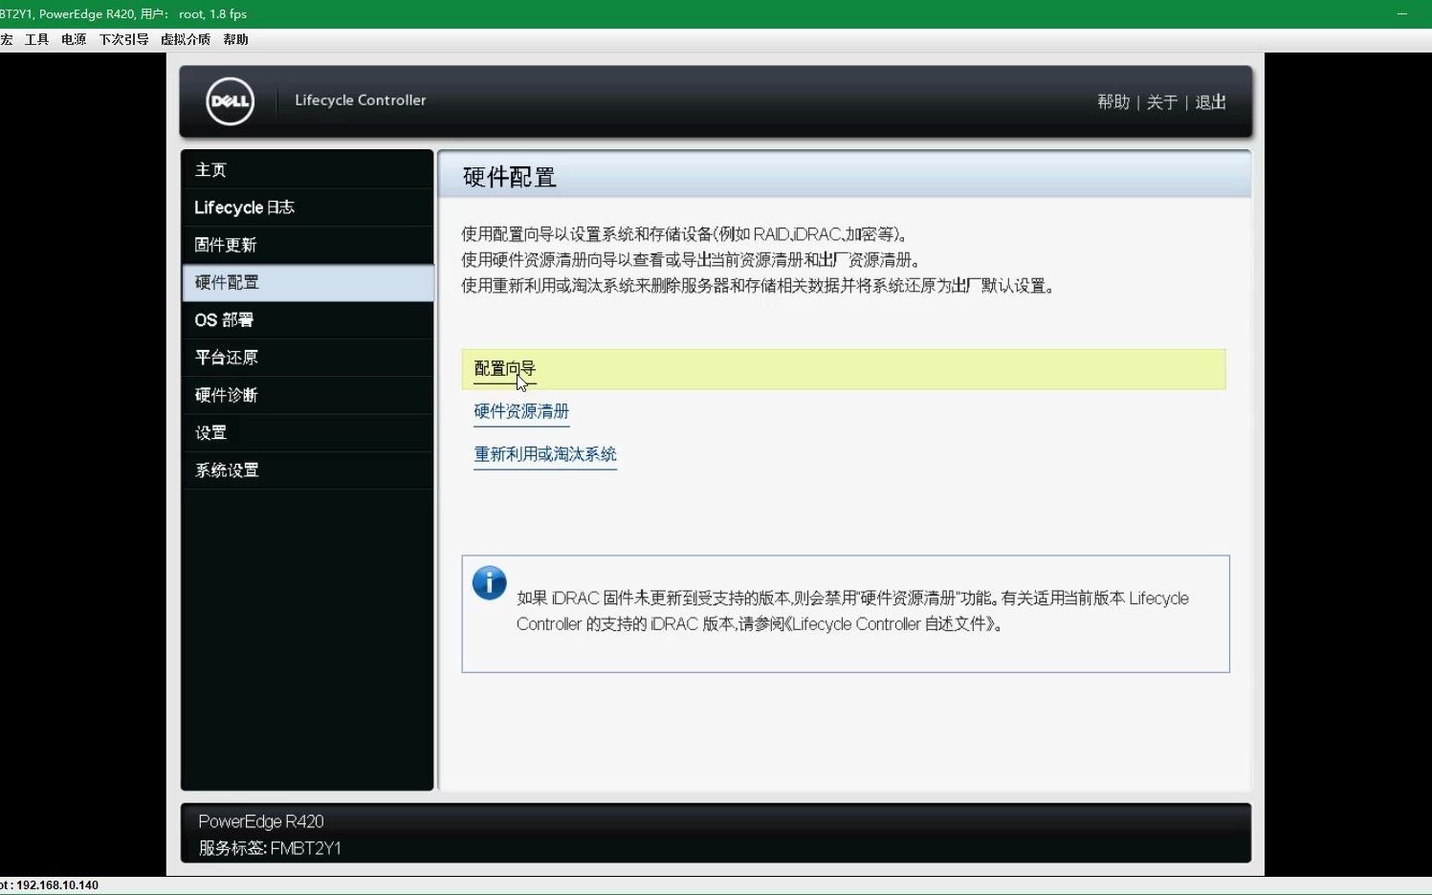
Task: Open 系统设置 in the sidebar
Action: 307,470
